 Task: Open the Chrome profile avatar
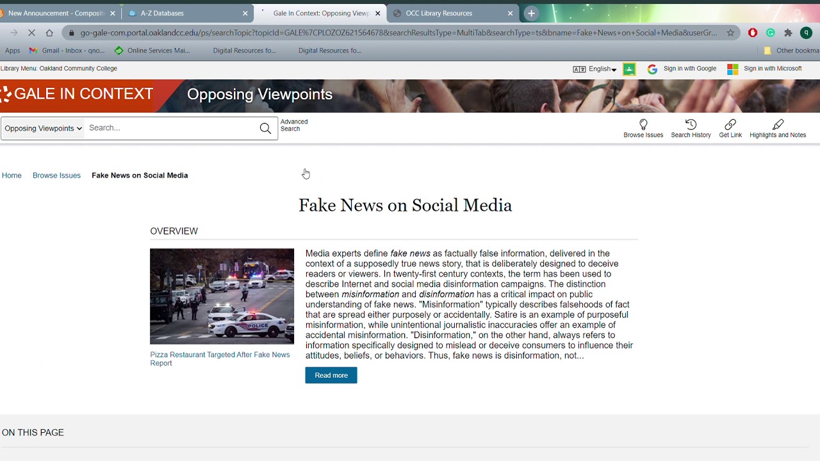(x=806, y=33)
